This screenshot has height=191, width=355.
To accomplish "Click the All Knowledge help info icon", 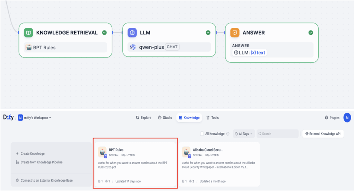I will [x=228, y=134].
